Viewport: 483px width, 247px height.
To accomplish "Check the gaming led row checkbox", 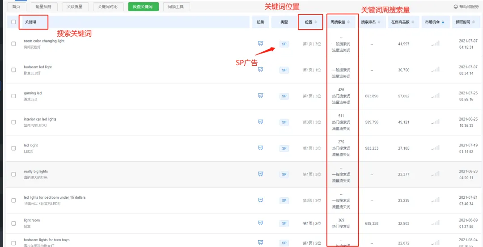I will coord(13,96).
